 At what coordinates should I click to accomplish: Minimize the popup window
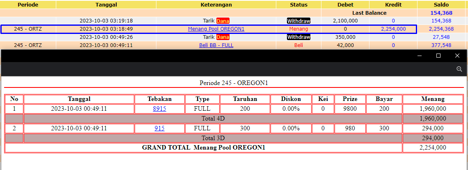click(420, 56)
